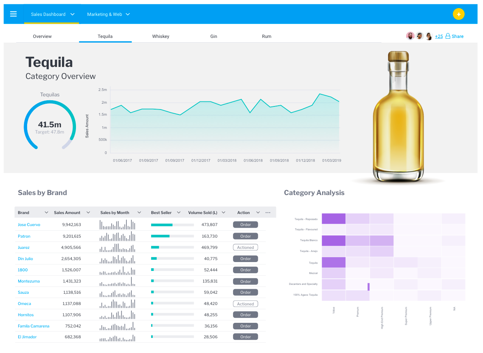Click the third user avatar
The width and height of the screenshot is (483, 353).
coord(429,36)
